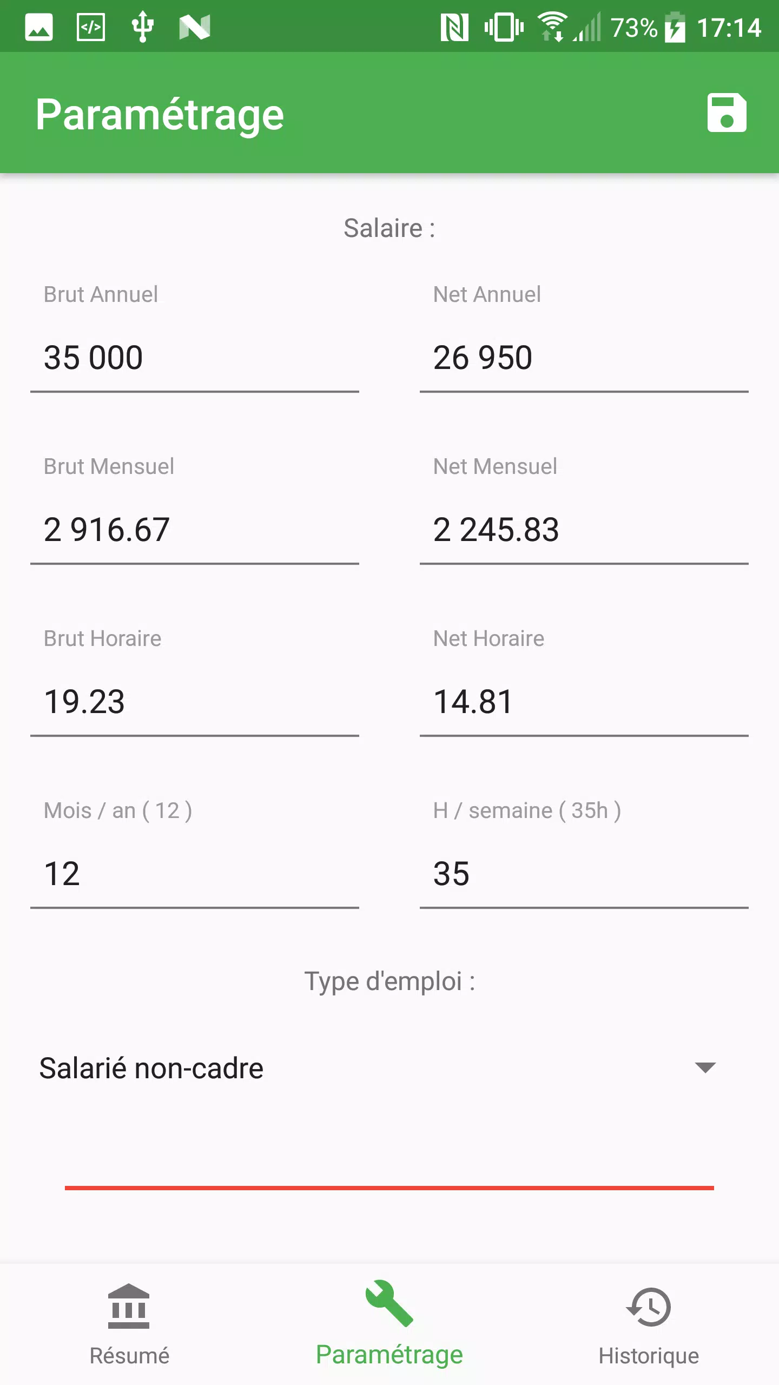Open the Résumé bank icon tab
The width and height of the screenshot is (779, 1385).
point(129,1307)
